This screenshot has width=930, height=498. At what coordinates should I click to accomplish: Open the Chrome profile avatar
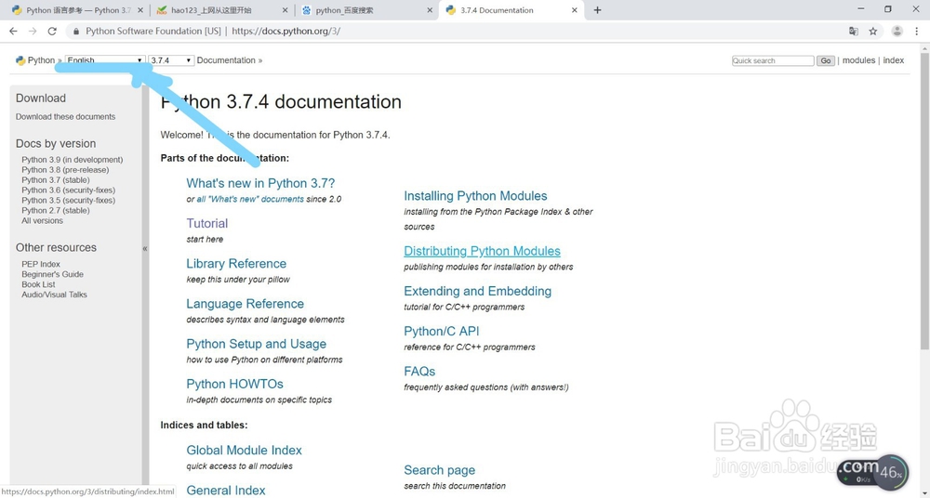[897, 31]
